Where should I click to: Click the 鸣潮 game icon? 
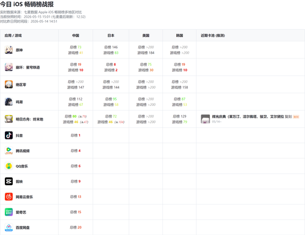pos(9,102)
